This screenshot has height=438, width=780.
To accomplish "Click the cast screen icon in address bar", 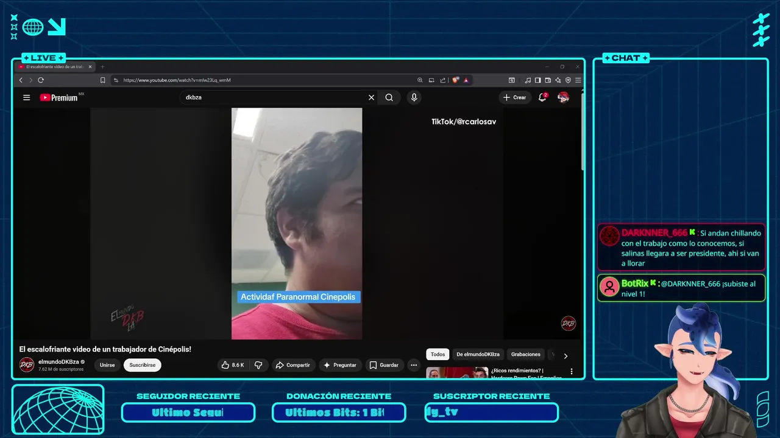I will pos(431,80).
